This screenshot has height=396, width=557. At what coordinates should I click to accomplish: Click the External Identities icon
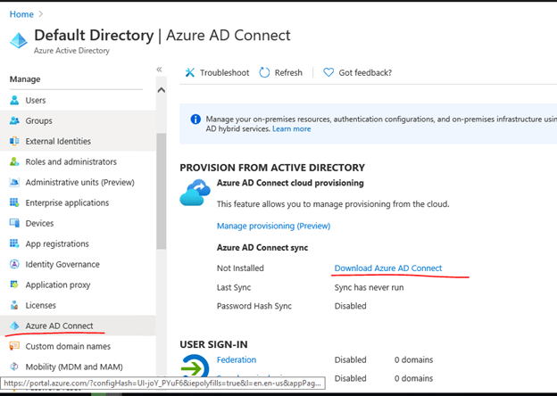[14, 142]
